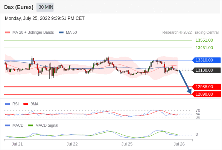Click the red 9MA legend swatch
This screenshot has height=150, width=222.
pyautogui.click(x=26, y=104)
